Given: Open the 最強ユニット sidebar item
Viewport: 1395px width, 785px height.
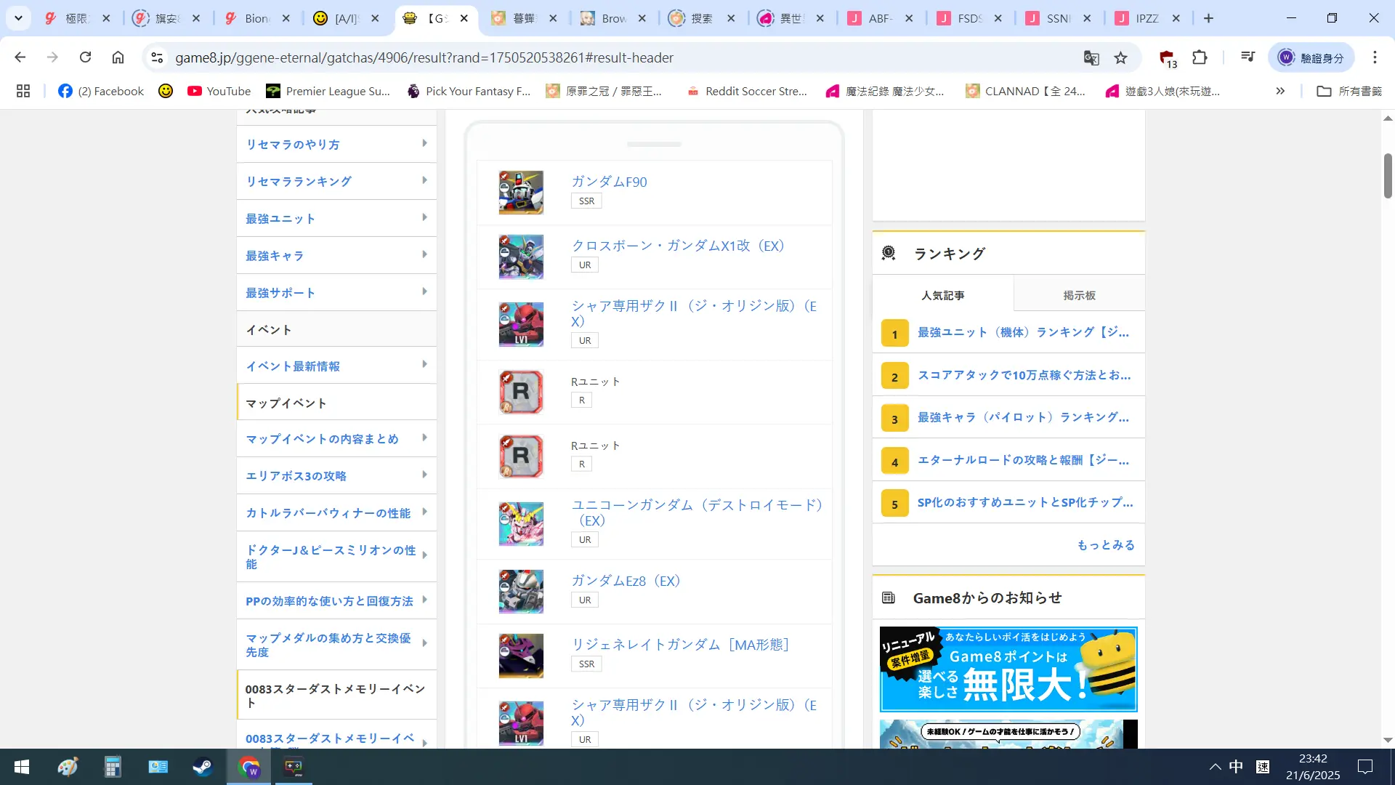Looking at the screenshot, I should point(336,218).
